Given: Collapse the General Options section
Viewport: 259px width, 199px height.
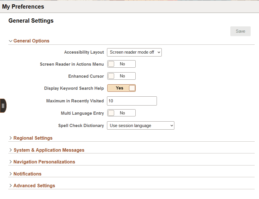Looking at the screenshot, I should point(11,41).
